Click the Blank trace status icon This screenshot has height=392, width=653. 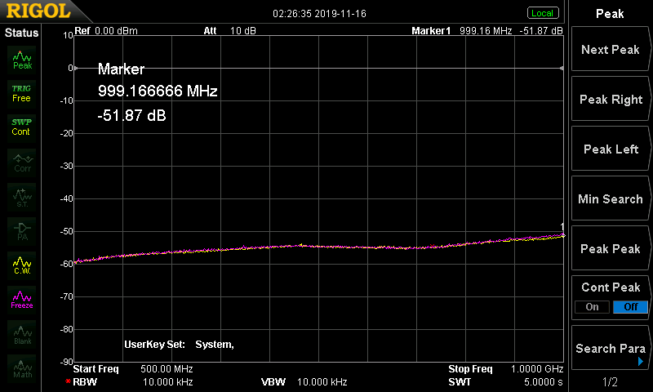click(x=22, y=333)
